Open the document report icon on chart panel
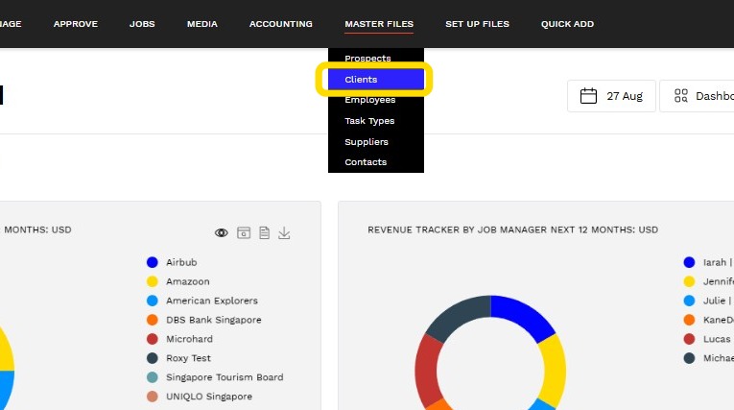 pos(264,233)
